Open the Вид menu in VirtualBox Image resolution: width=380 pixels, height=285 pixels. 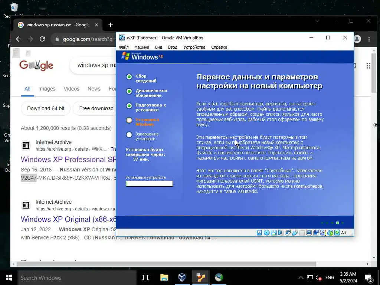point(158,47)
